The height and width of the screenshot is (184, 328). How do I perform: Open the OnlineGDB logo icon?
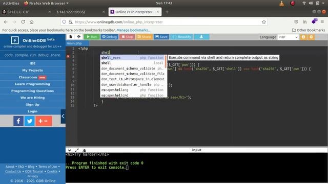tap(15, 40)
